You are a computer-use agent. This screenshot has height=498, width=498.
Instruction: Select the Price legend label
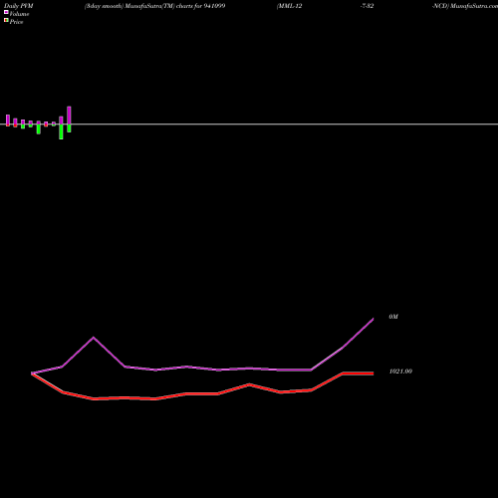point(16,22)
